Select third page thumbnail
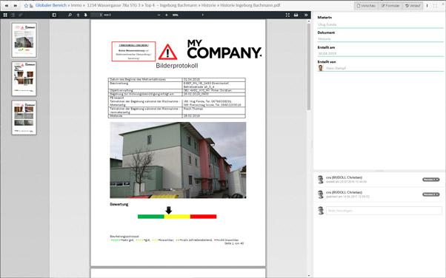The image size is (446, 278). [x=24, y=118]
